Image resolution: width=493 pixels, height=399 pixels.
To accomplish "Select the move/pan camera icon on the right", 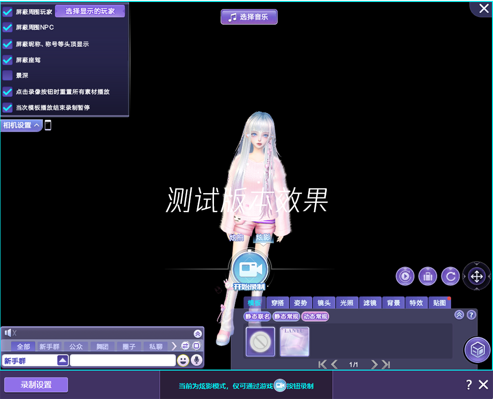I will pos(476,276).
